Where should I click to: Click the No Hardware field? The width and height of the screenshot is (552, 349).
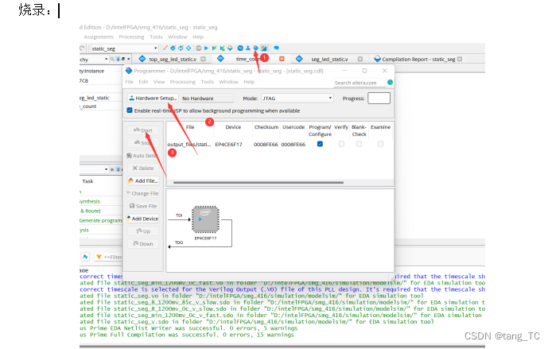(x=207, y=99)
